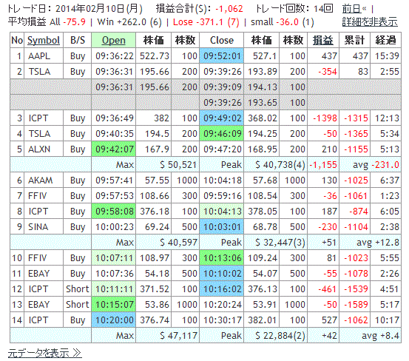The image size is (409, 361).
Task: Click open time 09:42:07 cell
Action: (x=113, y=149)
